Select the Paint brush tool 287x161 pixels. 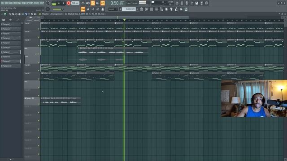click(x=13, y=14)
